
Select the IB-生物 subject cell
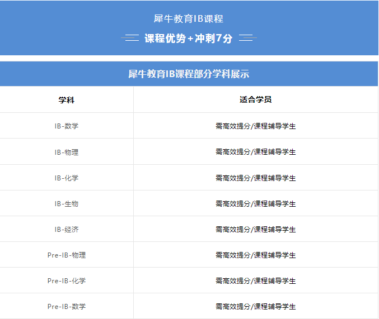[x=67, y=204]
